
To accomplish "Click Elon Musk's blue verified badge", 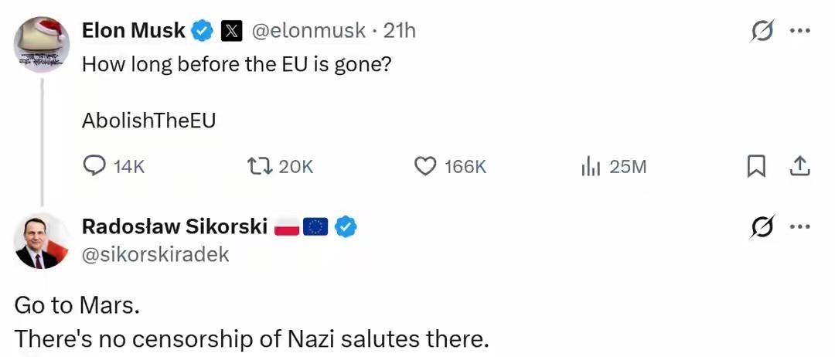I will 202,31.
